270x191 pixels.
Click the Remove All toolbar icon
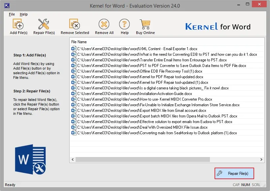pyautogui.click(x=104, y=24)
